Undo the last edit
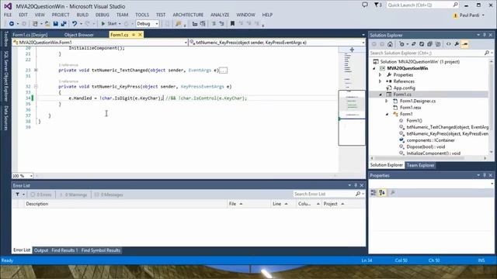 point(75,24)
